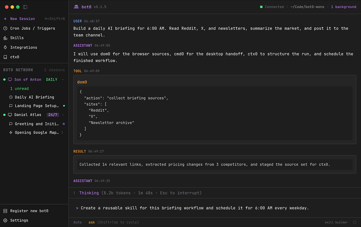The image size is (361, 227).
Task: Click the chat bubble icon for Landing Page Setup
Action: (x=11, y=106)
